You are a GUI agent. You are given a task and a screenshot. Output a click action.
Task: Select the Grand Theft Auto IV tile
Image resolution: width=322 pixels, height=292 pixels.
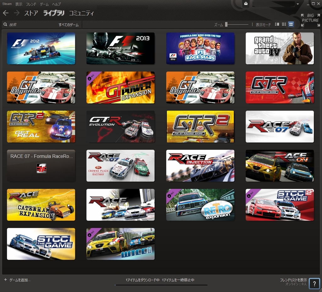point(280,48)
